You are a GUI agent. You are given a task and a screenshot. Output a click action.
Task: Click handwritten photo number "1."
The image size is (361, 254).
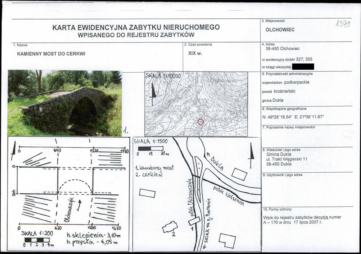tap(125, 131)
